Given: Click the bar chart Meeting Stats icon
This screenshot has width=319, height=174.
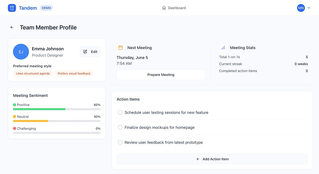Looking at the screenshot, I should point(223,48).
